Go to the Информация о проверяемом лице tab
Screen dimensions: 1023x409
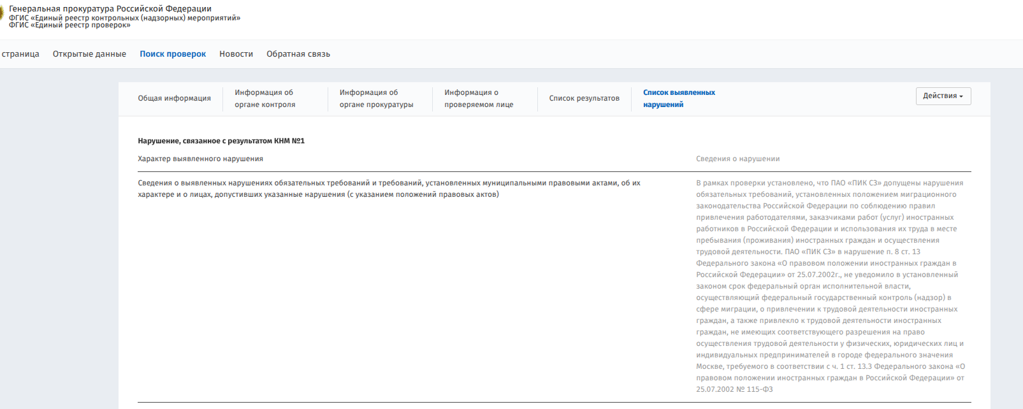click(x=479, y=99)
